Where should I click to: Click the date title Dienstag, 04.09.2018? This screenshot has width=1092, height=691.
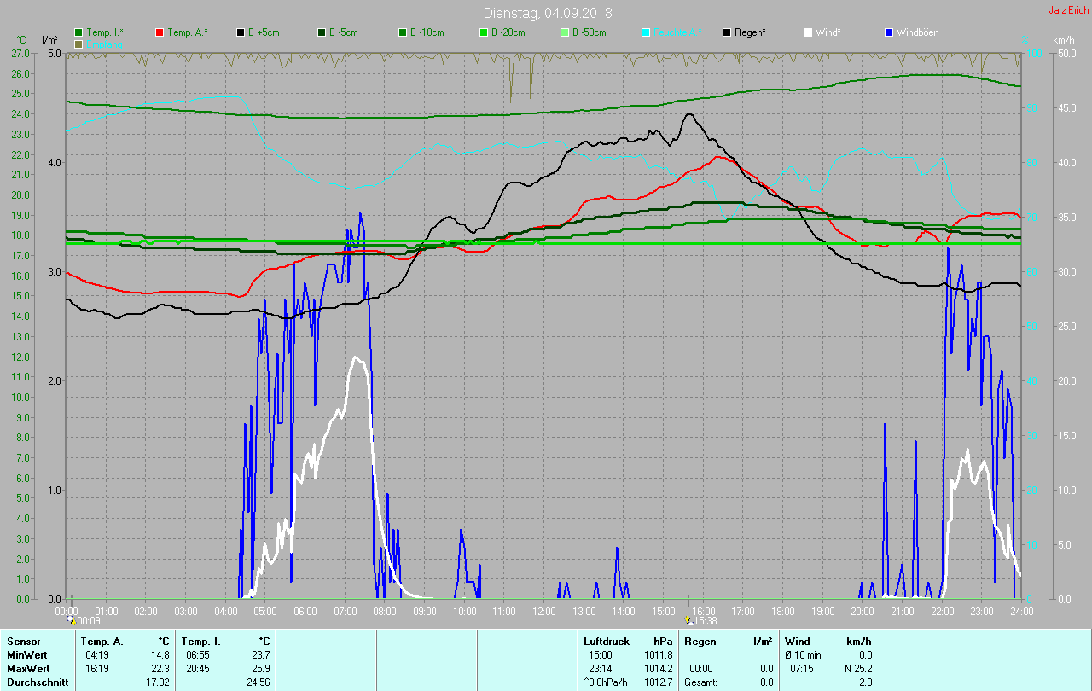[547, 13]
